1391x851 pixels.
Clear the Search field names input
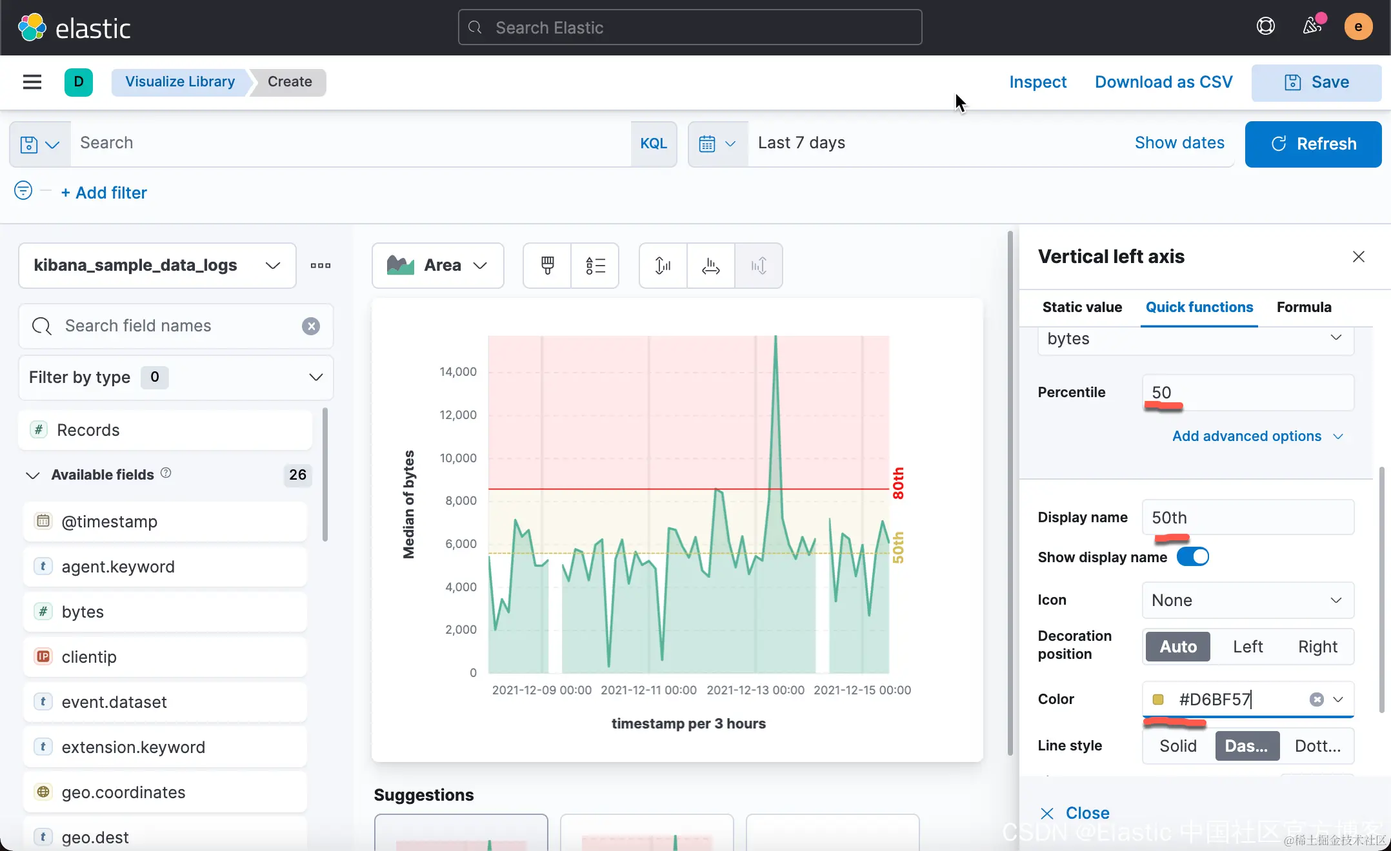pos(311,326)
